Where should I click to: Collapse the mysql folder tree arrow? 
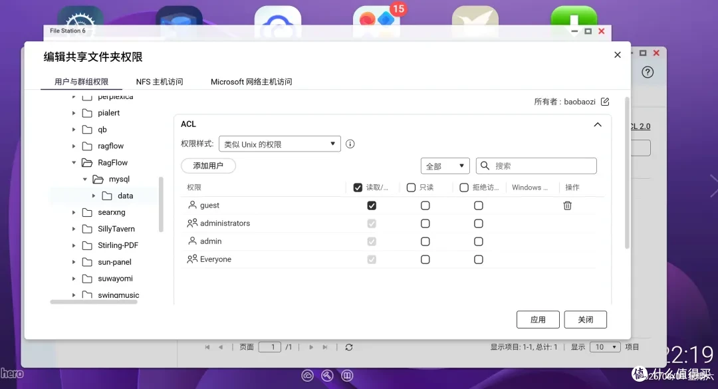[84, 179]
